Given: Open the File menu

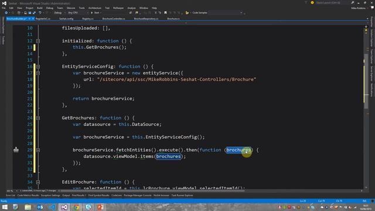Looking at the screenshot, I should pyautogui.click(x=4, y=8).
